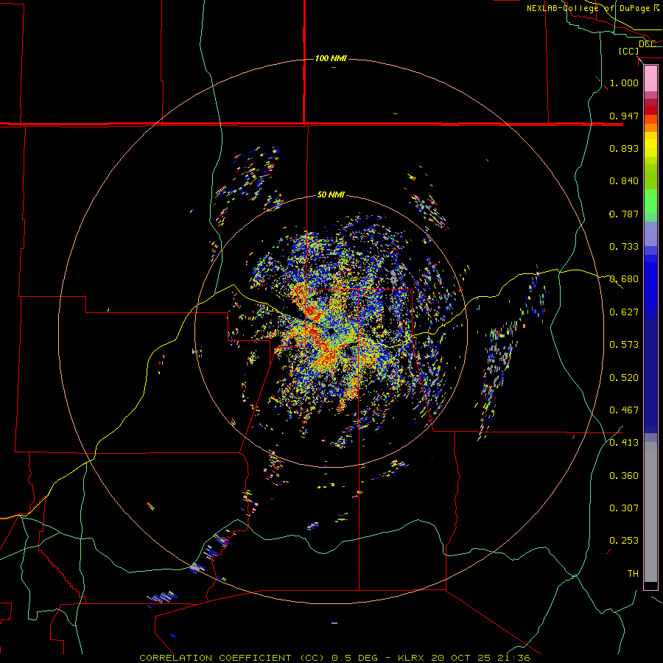This screenshot has width=663, height=663.
Task: Pick the bright green color bar segment
Action: pyautogui.click(x=650, y=201)
